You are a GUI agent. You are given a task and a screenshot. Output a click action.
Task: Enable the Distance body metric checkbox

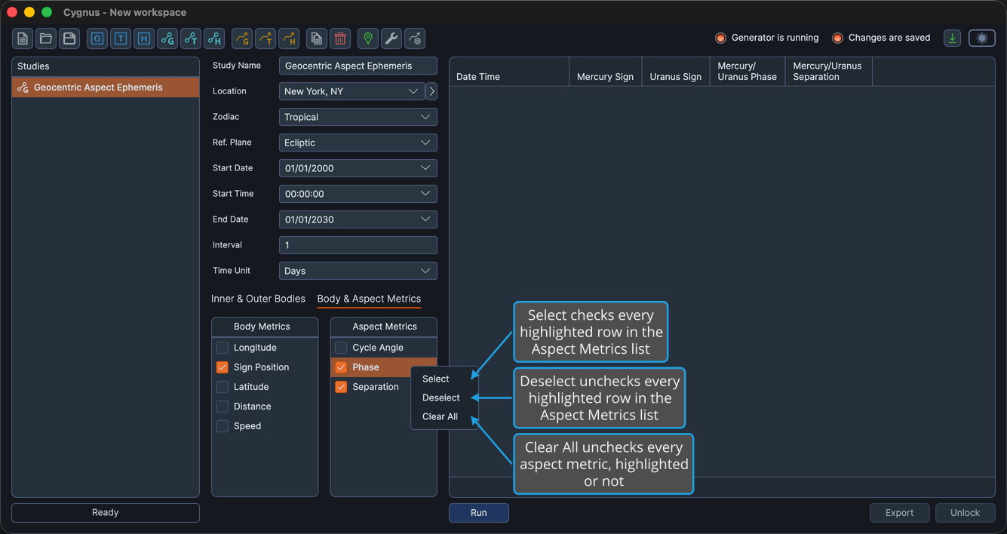click(223, 407)
